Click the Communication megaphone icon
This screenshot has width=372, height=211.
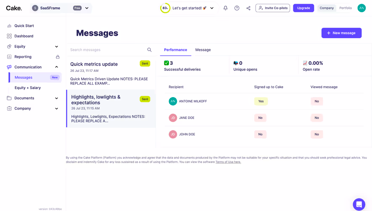[x=9, y=67]
